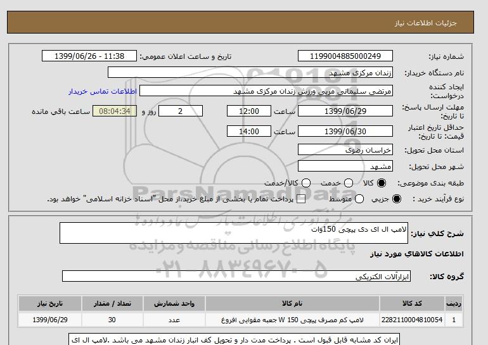Click the شرح کلی نیاز label
Viewport: 488px width, 345px height.
pos(437,234)
